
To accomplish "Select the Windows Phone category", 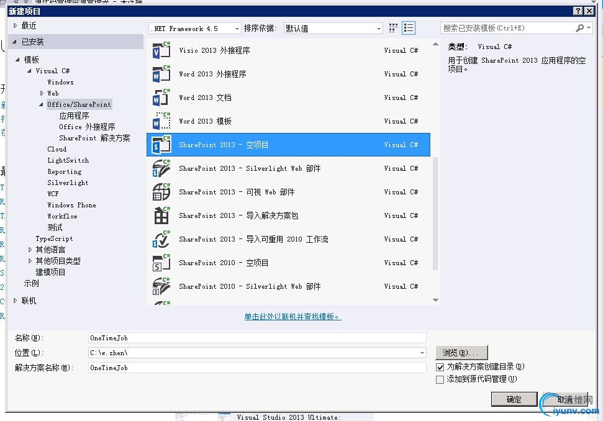I will [71, 205].
